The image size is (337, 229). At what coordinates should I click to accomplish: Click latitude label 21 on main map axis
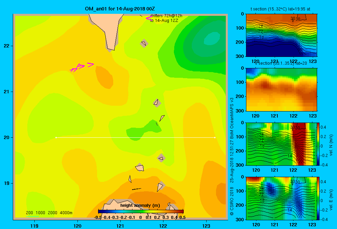pyautogui.click(x=7, y=92)
